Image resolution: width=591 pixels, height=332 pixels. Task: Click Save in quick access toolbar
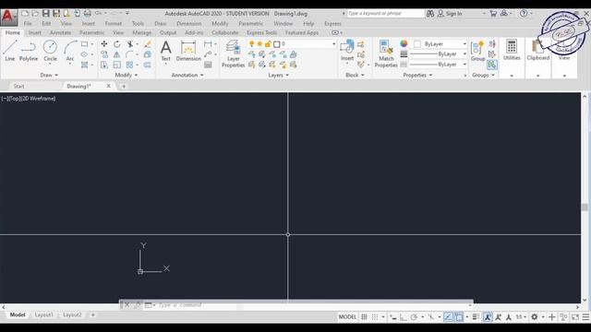45,13
